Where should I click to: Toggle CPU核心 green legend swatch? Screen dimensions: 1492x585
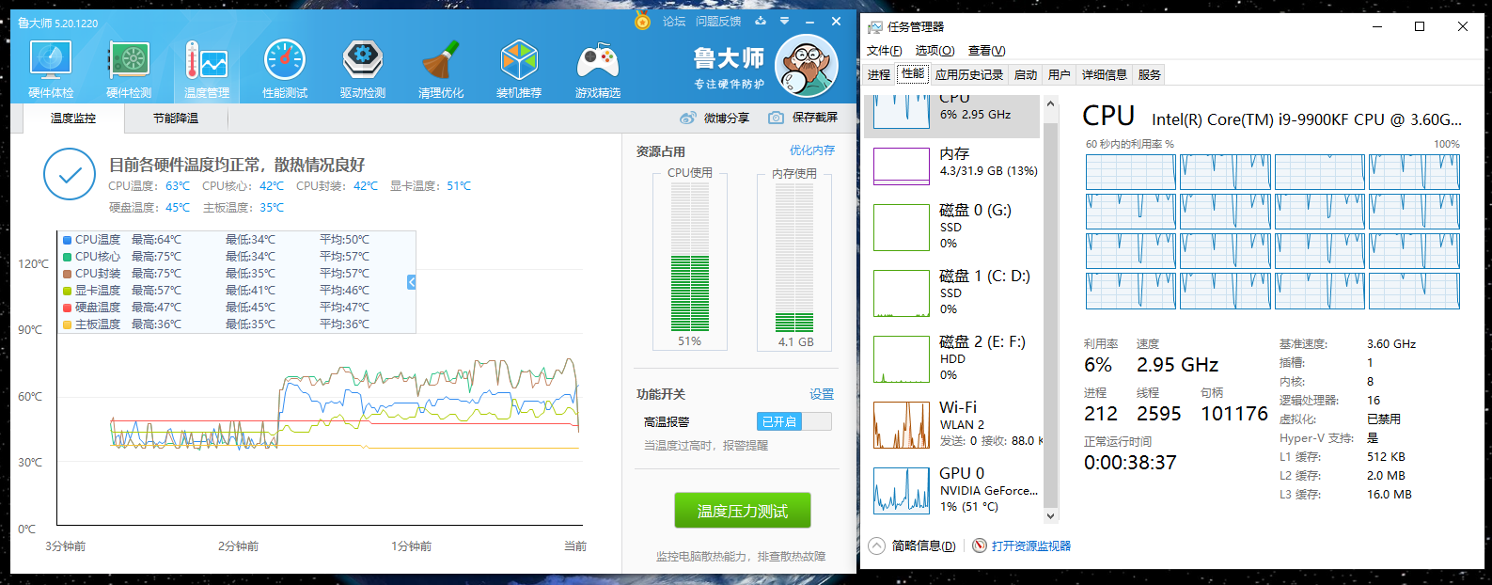point(67,257)
